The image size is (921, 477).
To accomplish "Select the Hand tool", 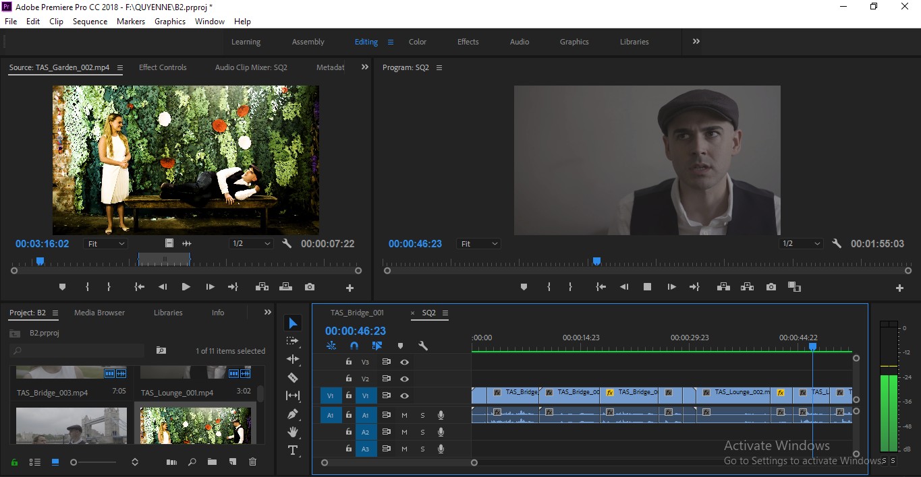I will [293, 432].
